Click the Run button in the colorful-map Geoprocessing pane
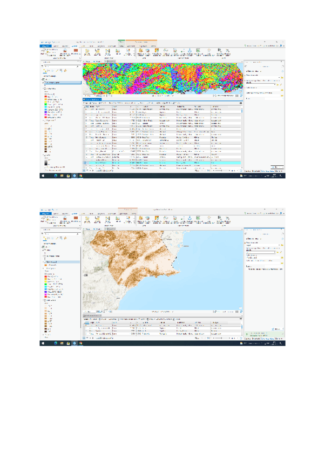 (276, 167)
